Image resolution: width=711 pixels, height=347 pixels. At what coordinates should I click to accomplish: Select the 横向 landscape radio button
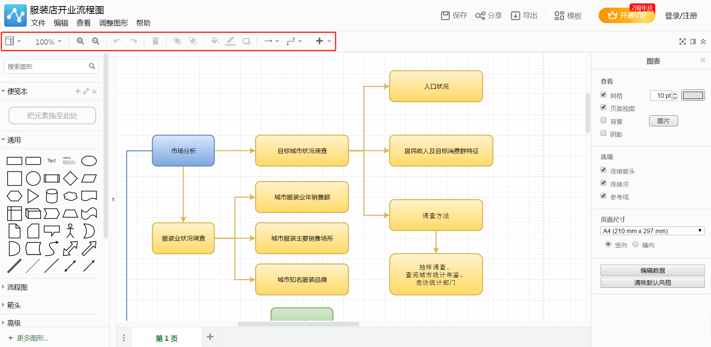(635, 244)
